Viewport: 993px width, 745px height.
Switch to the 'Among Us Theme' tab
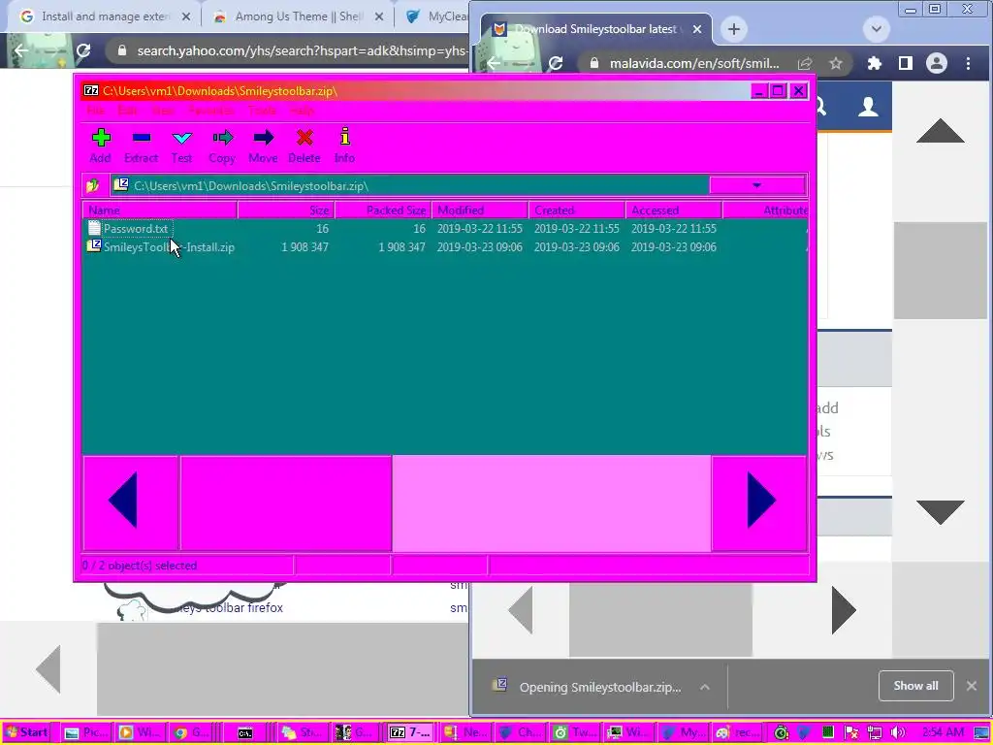point(299,16)
